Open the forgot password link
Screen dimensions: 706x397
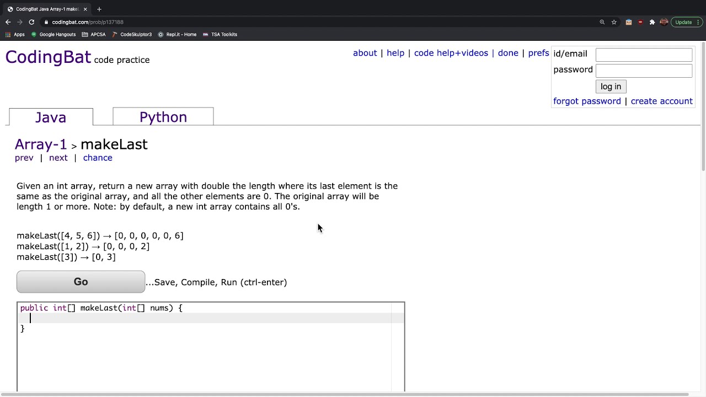pyautogui.click(x=587, y=101)
